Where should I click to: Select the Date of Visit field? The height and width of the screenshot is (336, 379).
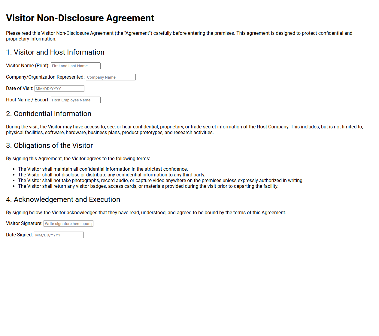point(59,88)
